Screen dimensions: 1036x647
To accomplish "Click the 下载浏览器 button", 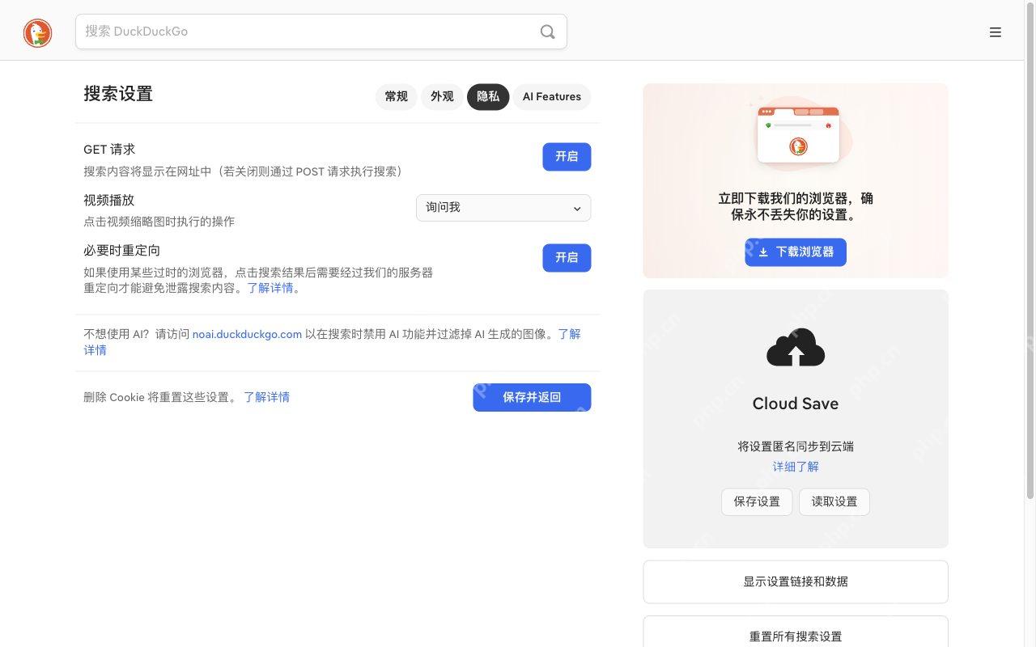I will tap(796, 252).
